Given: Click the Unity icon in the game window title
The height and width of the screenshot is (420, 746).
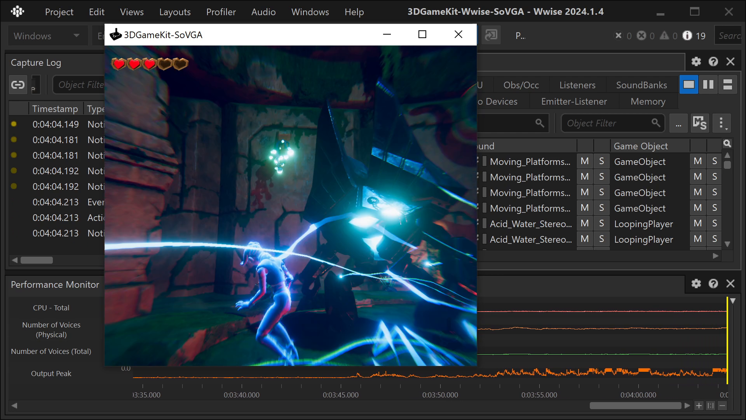Looking at the screenshot, I should coord(115,35).
